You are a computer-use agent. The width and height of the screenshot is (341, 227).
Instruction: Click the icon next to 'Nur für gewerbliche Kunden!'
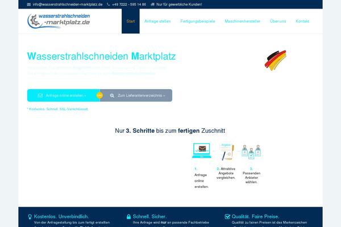click(152, 5)
